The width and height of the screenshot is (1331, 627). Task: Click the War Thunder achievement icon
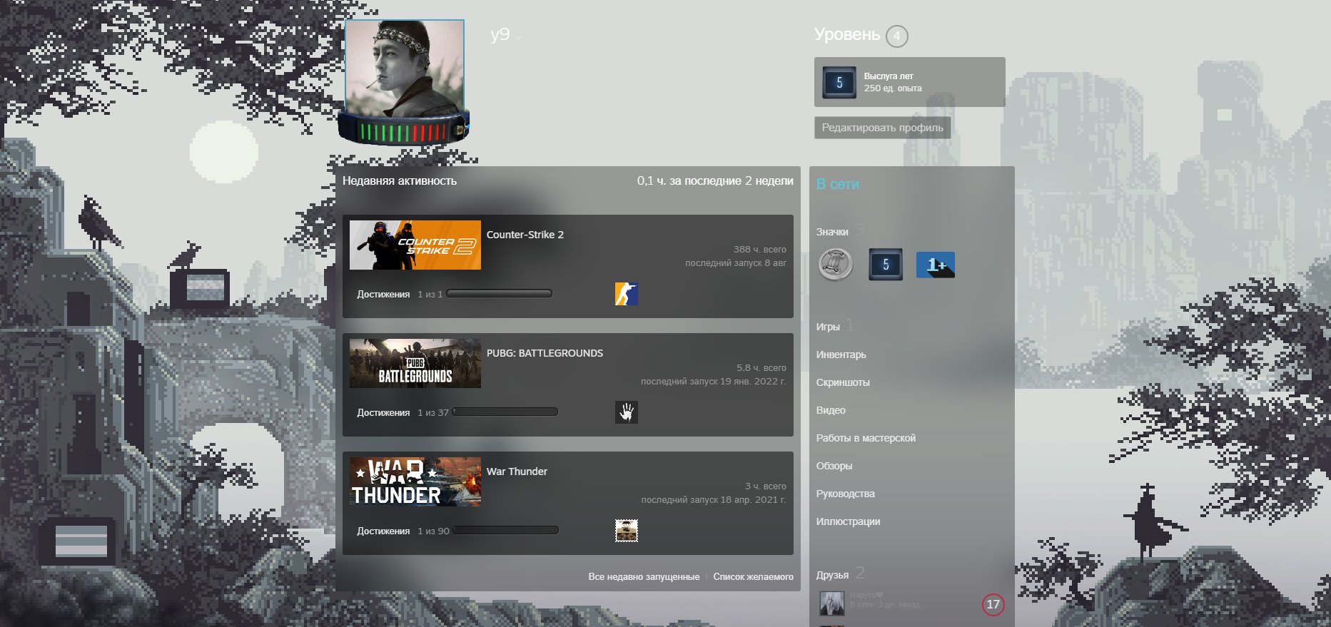point(626,531)
